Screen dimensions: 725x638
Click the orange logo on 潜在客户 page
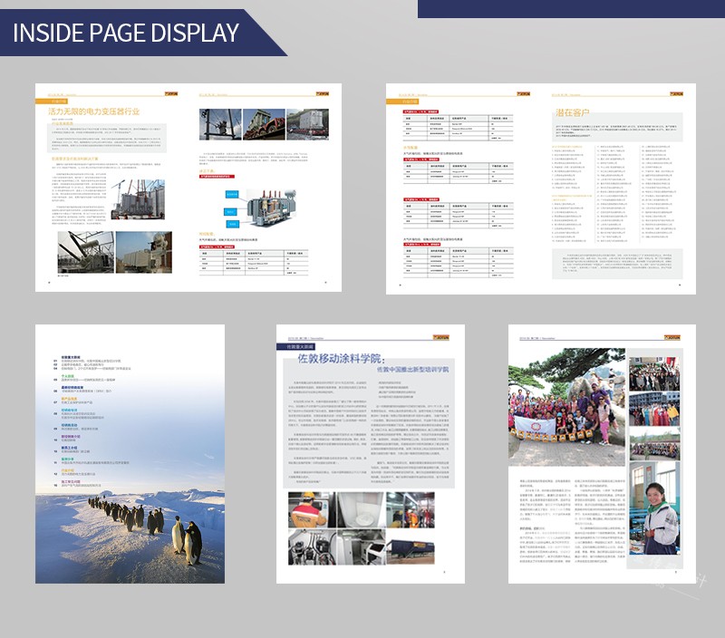pyautogui.click(x=676, y=93)
